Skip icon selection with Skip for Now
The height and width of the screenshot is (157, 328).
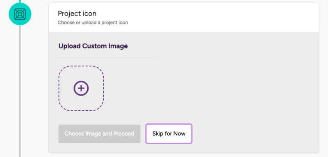coord(169,134)
